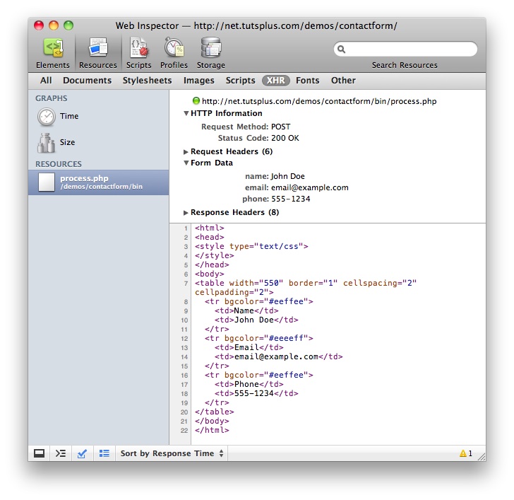Open the Profiles panel
The height and width of the screenshot is (500, 514).
pyautogui.click(x=174, y=52)
